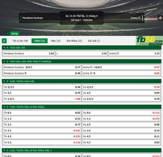Select total goals Tài 5.5 at -0.116
The width and height of the screenshot is (163, 157).
point(42,142)
